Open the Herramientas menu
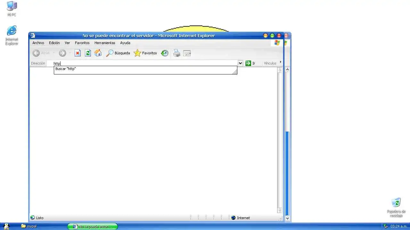 pos(105,43)
